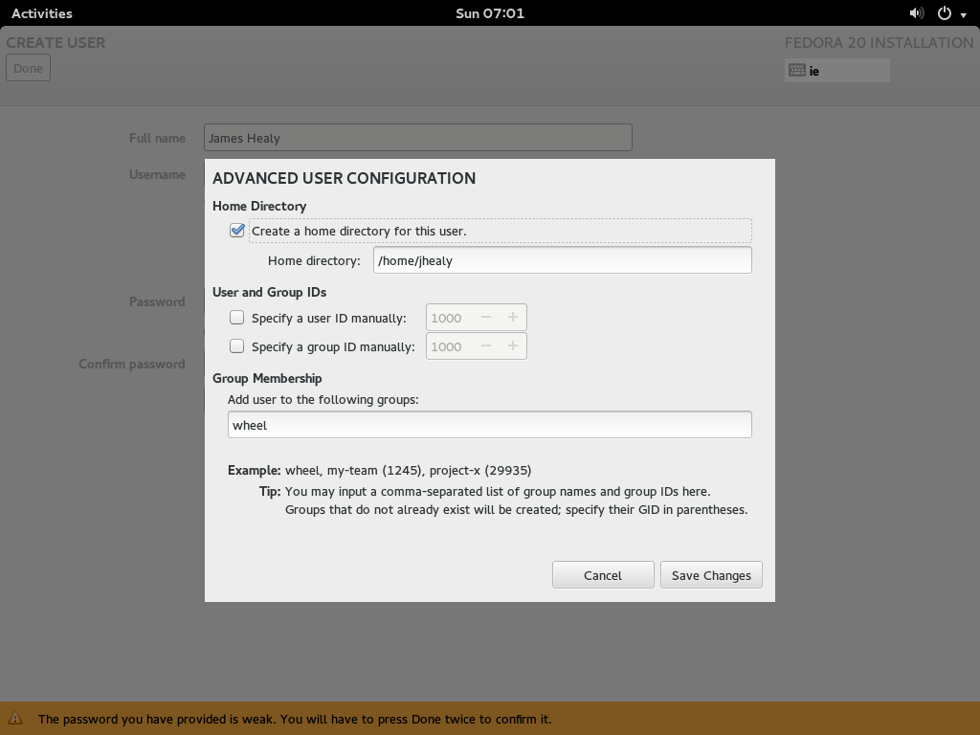Expand the power dropdown arrow in top bar
Screen dimensions: 980x735
click(963, 13)
